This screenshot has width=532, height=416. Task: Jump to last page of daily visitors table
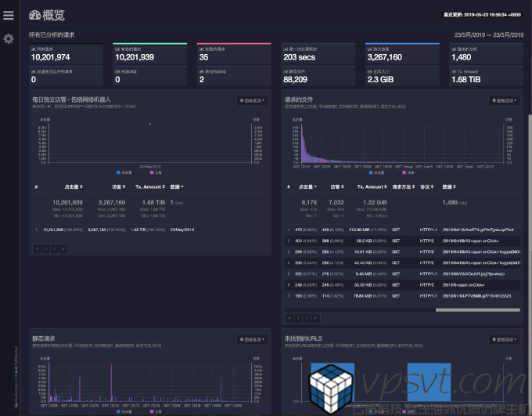(x=63, y=248)
